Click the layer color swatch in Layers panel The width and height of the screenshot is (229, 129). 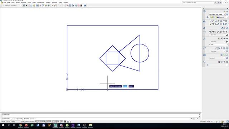[218, 17]
